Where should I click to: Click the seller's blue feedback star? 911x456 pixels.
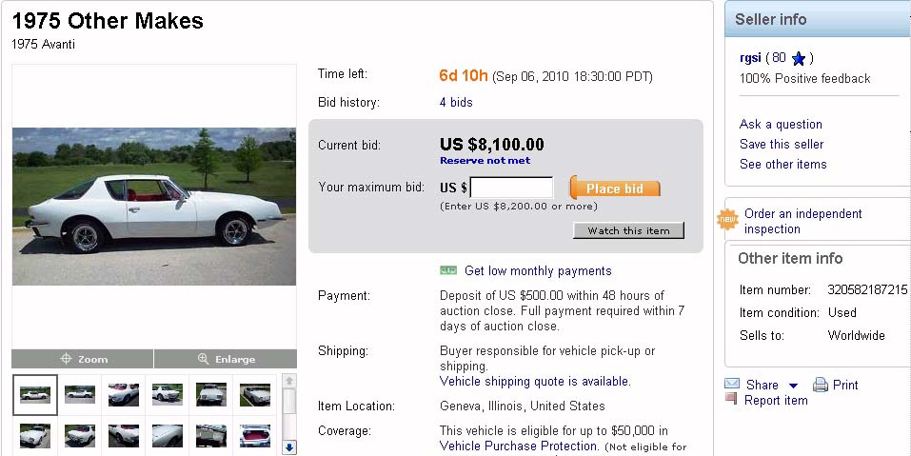coord(799,58)
